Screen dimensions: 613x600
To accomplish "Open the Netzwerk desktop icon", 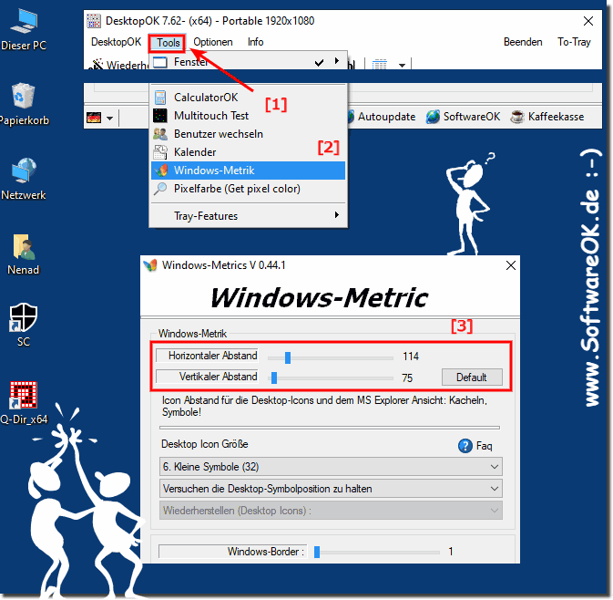I will pos(24,171).
